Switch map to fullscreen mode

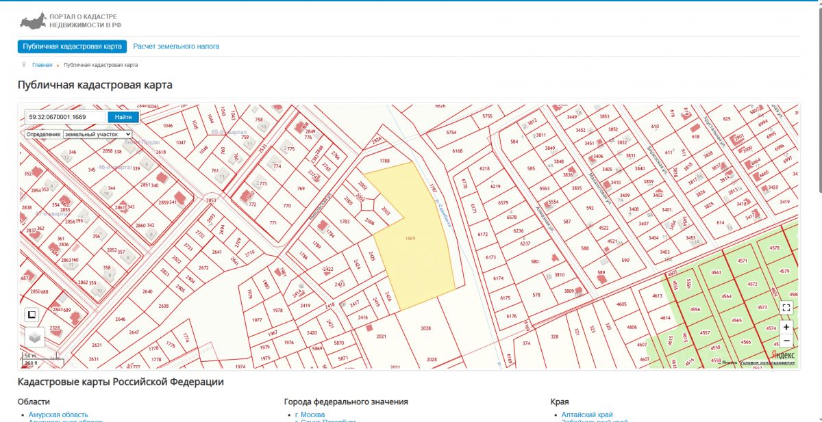point(786,308)
